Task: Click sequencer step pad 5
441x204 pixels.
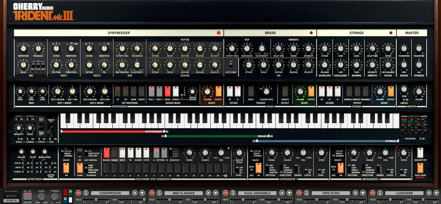Action: pyautogui.click(x=138, y=168)
